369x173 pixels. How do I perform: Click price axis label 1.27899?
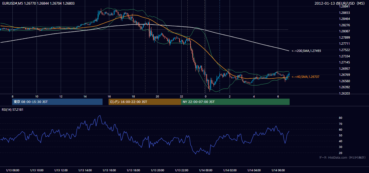tap(344, 37)
